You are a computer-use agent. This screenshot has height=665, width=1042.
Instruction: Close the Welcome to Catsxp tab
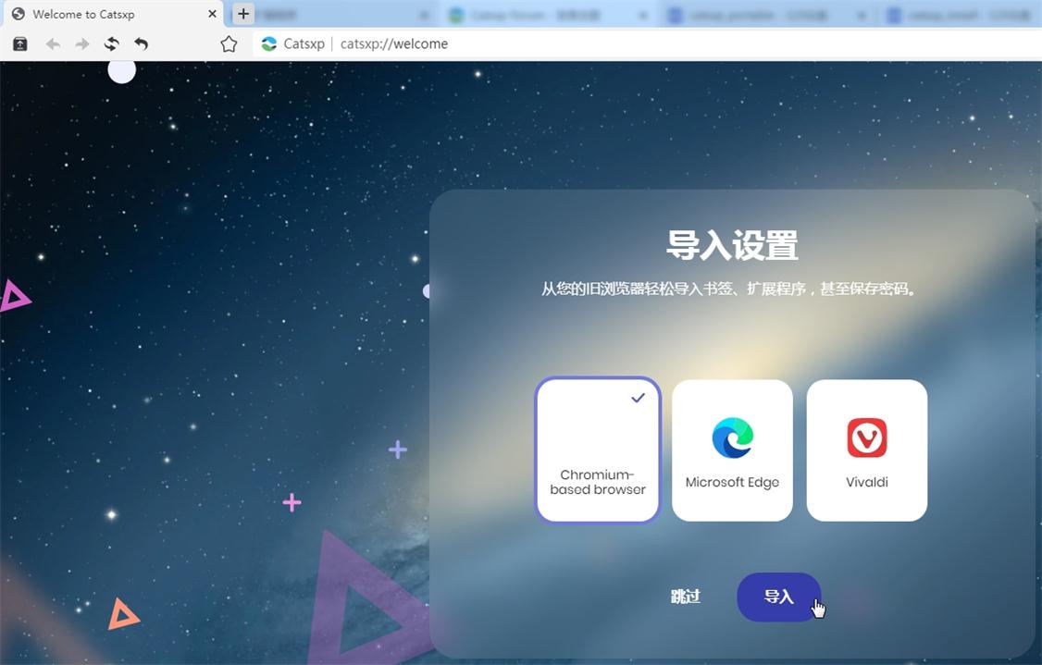tap(212, 13)
